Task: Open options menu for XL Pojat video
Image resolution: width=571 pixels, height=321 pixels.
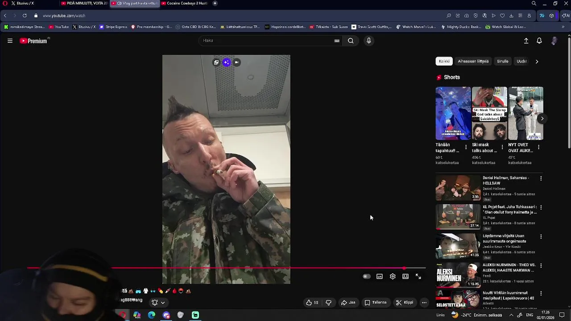Action: coord(541,207)
